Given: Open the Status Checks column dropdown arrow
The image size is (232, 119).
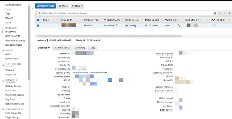Looking at the screenshot, I should [161, 20].
